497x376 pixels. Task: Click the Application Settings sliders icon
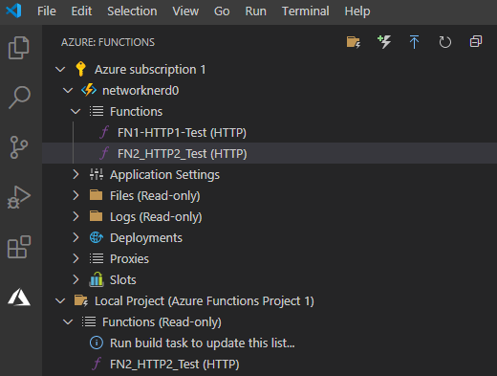[x=97, y=174]
